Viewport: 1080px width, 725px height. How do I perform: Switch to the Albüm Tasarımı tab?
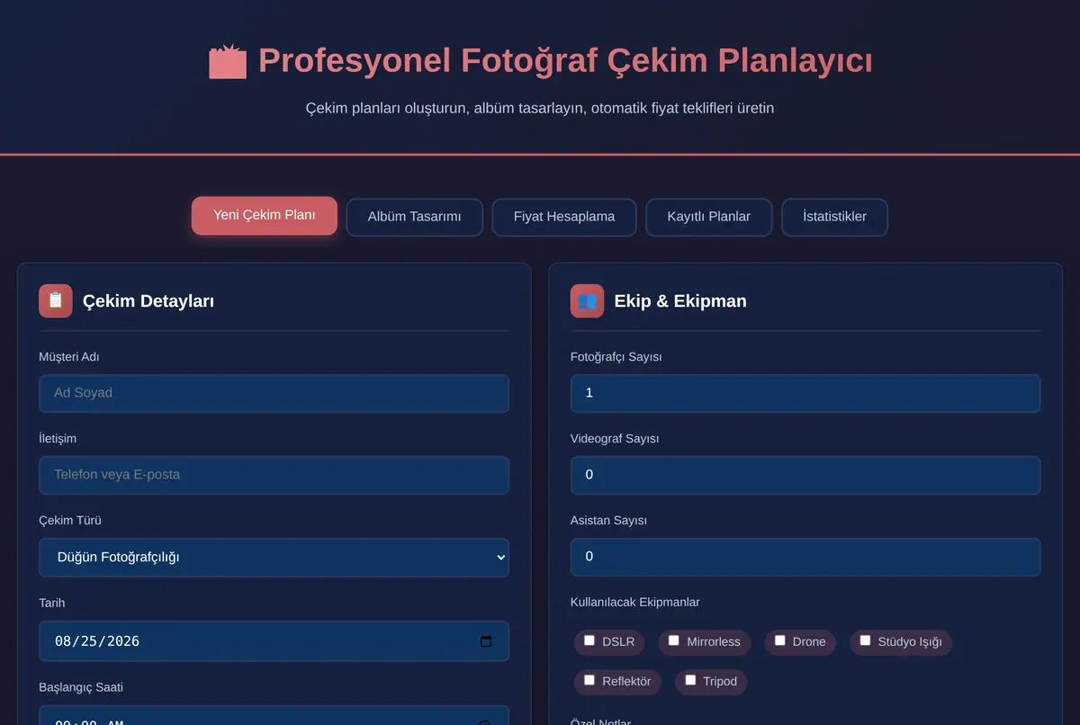tap(415, 217)
